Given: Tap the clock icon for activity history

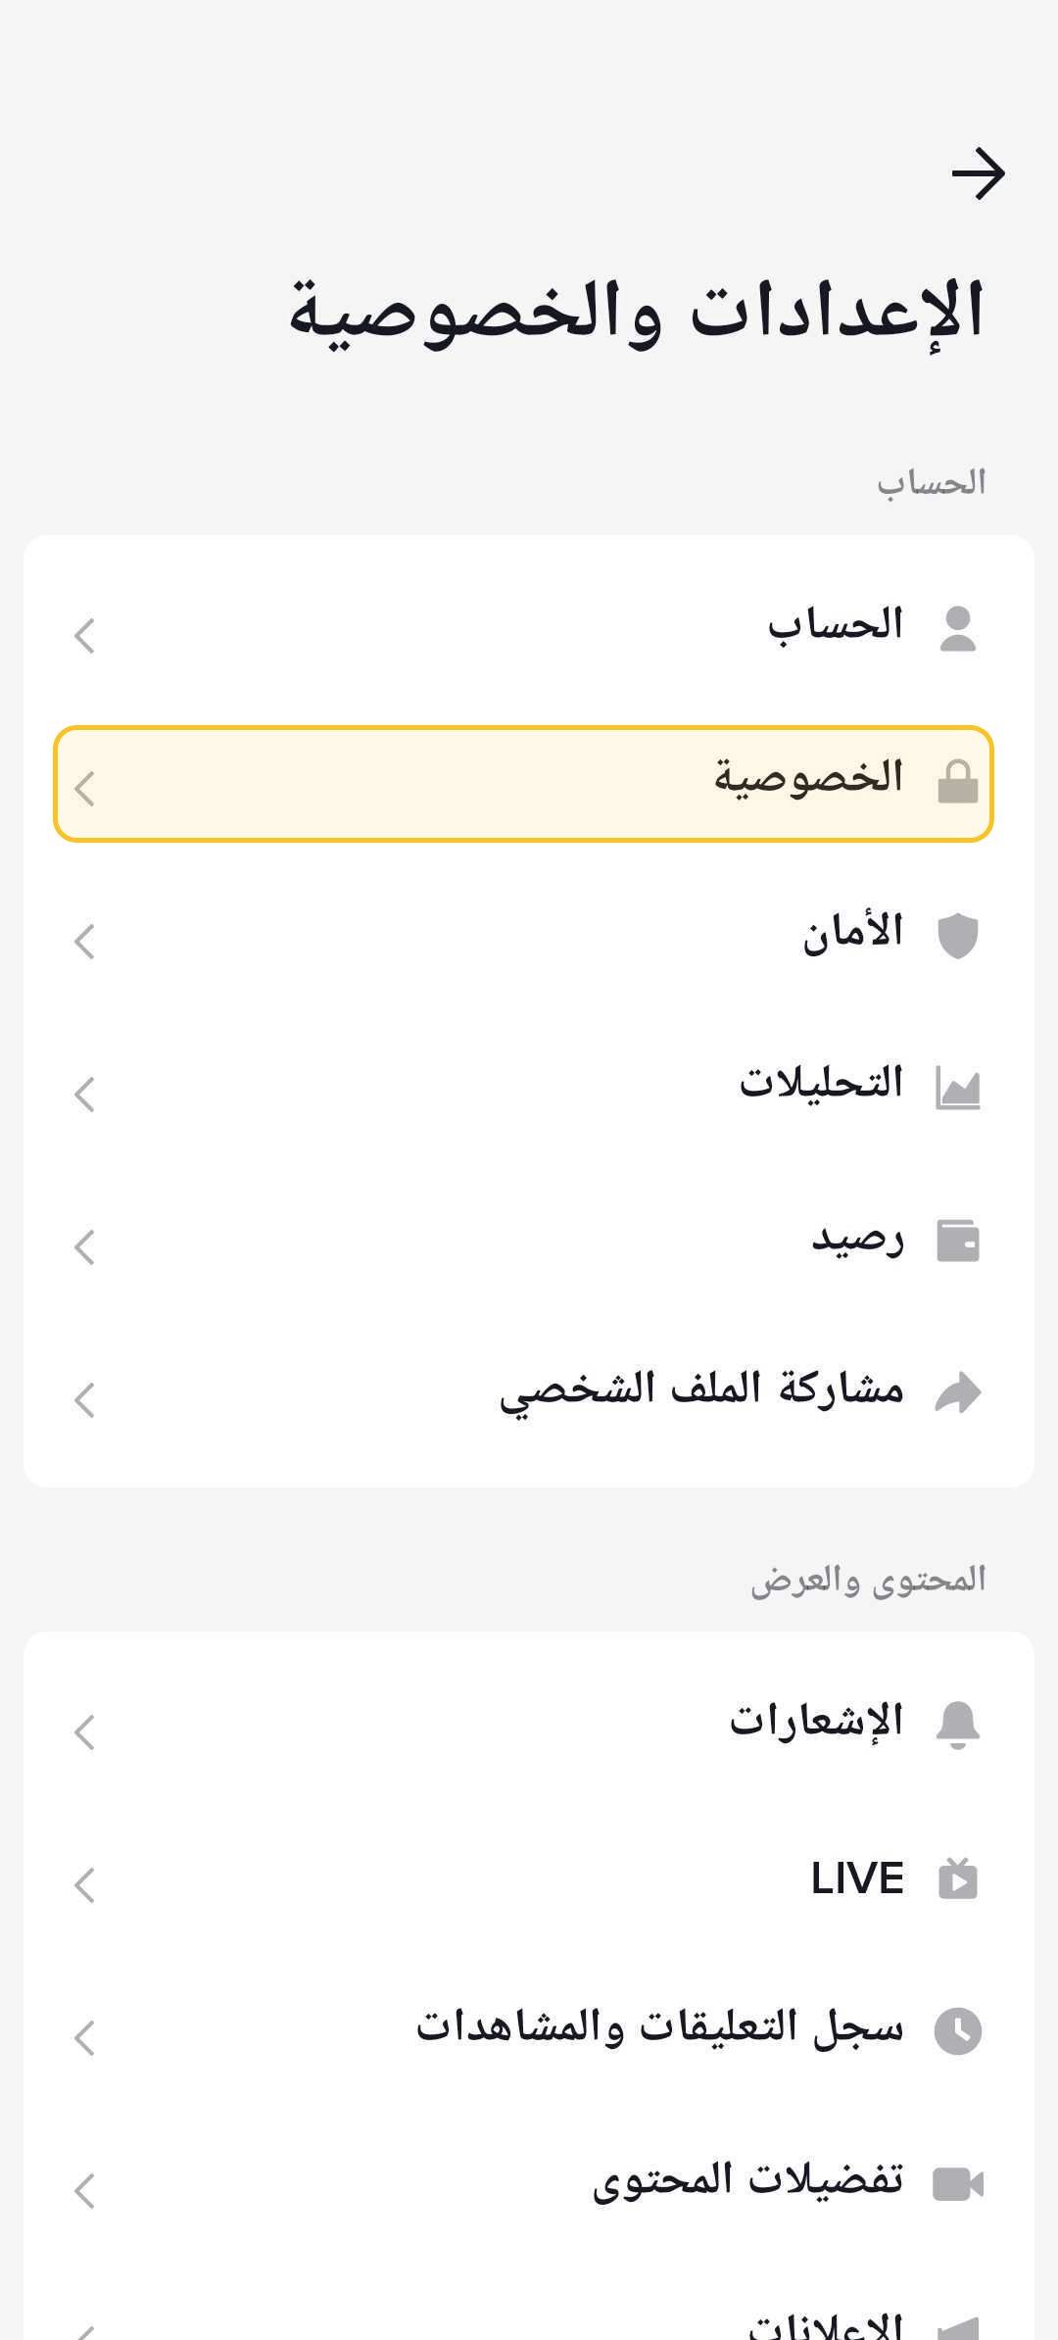Looking at the screenshot, I should [x=957, y=2030].
